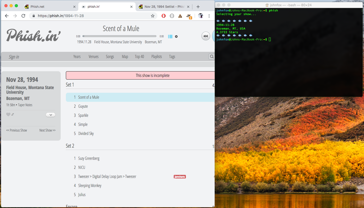Open the Years menu
364x208 pixels.
pyautogui.click(x=77, y=56)
